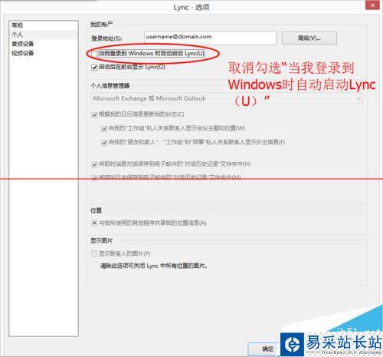Edit the 登录地址 sign-in address field
Viewport: 383px width, 357px height.
pyautogui.click(x=210, y=38)
